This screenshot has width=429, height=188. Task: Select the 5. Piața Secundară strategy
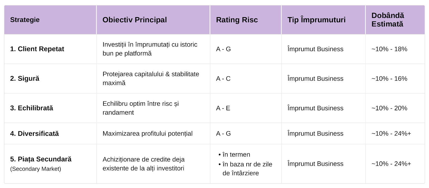[41, 159]
